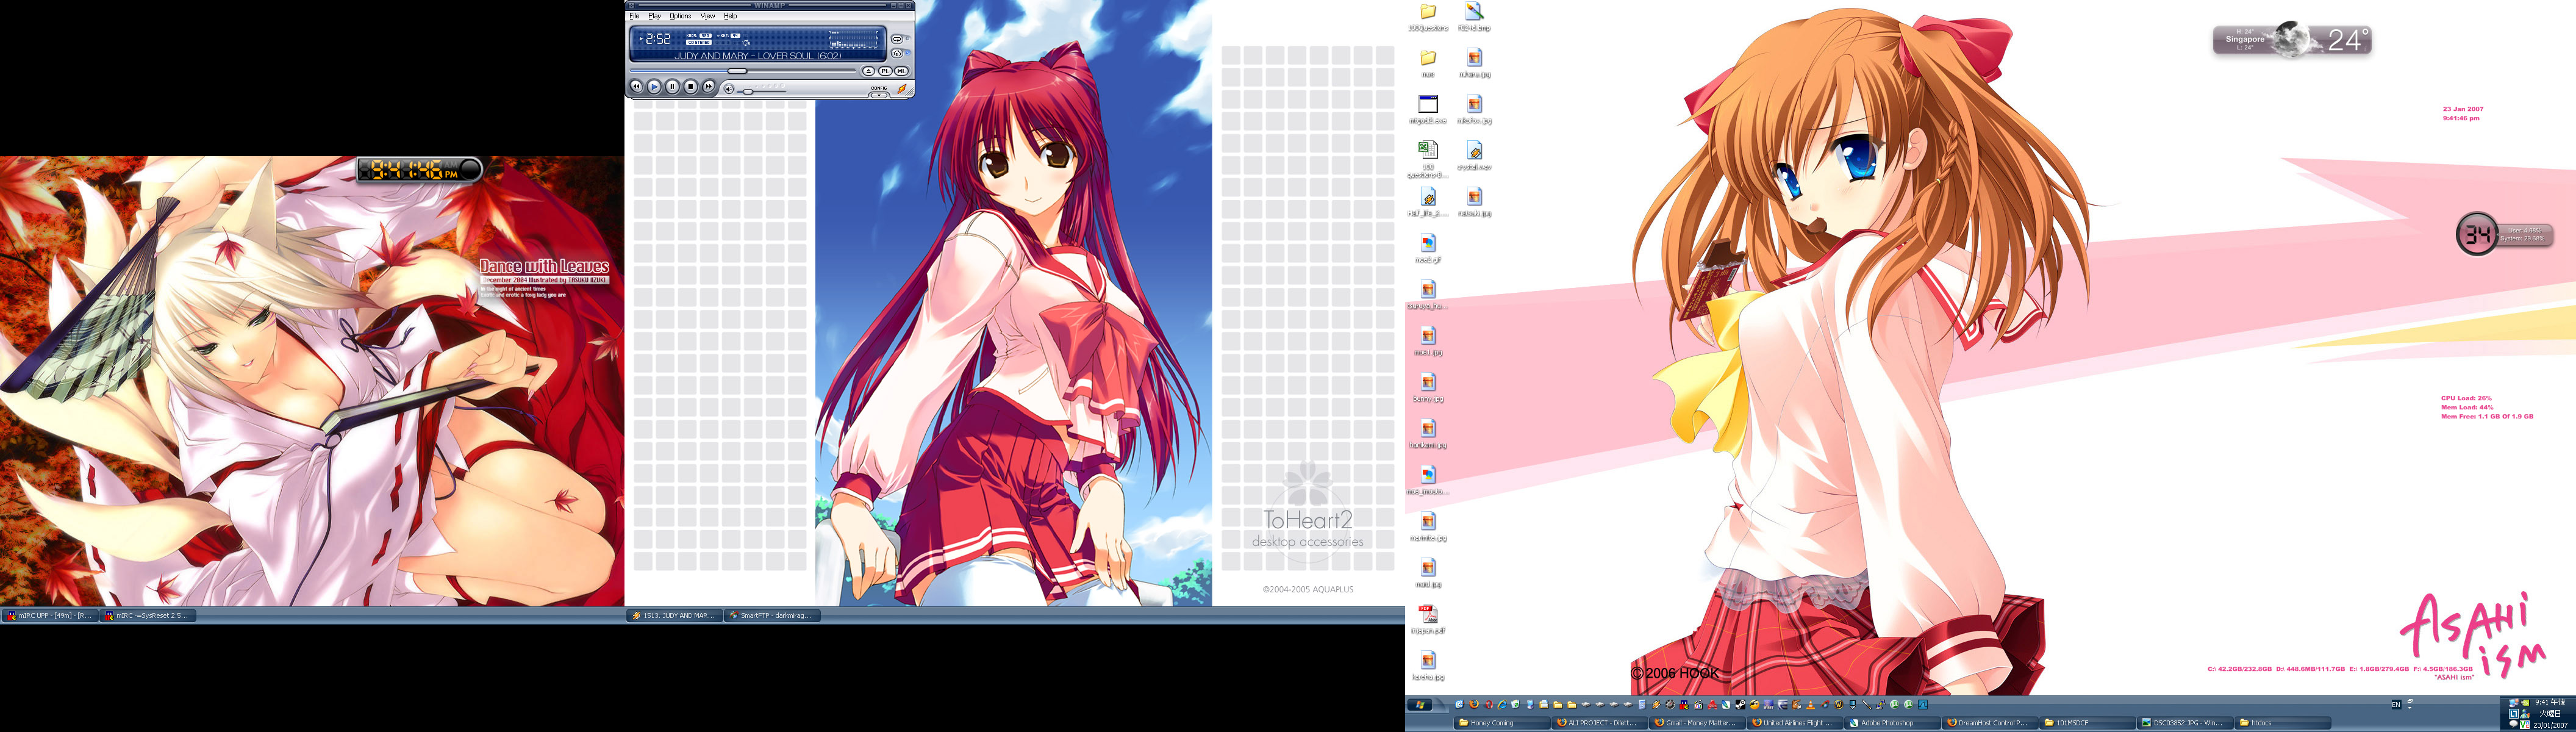Viewport: 2576px width, 732px height.
Task: Open the Options menu in Winamp
Action: pyautogui.click(x=680, y=16)
